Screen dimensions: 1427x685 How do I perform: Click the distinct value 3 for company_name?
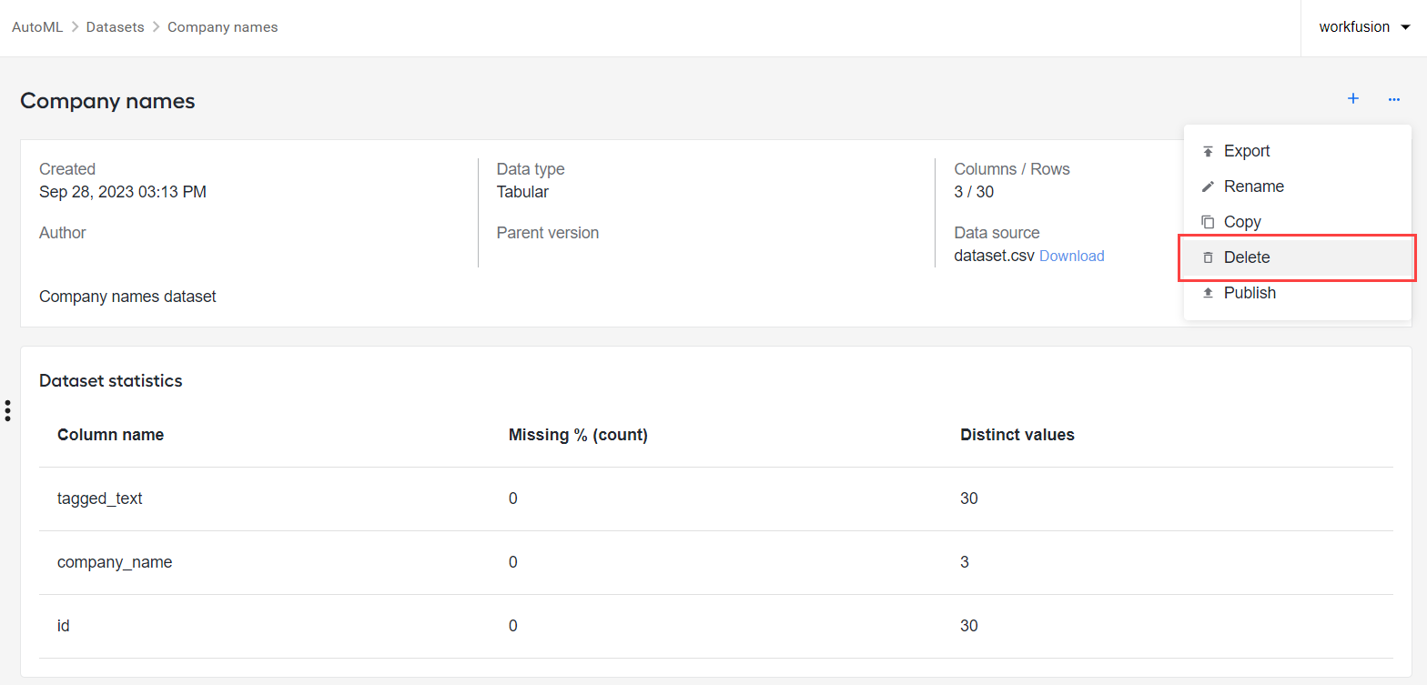click(x=965, y=562)
